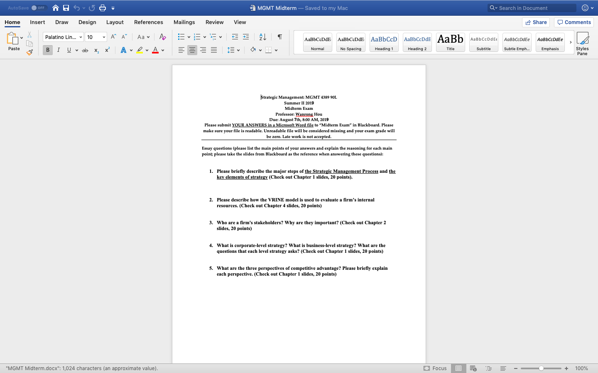
Task: Open the Comments button
Action: point(574,22)
